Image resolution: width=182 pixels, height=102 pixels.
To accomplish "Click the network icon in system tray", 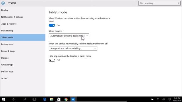I will click(158, 99).
